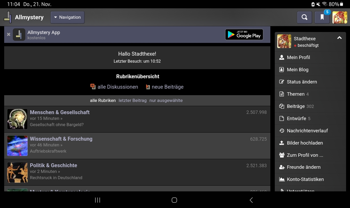Click the Allmystery logo icon
This screenshot has height=208, width=350.
(8, 17)
